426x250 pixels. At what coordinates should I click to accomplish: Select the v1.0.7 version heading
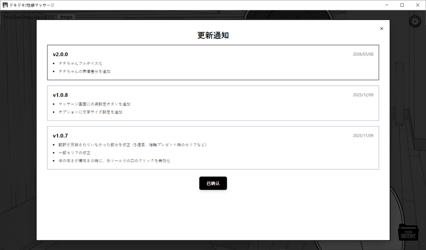point(60,136)
